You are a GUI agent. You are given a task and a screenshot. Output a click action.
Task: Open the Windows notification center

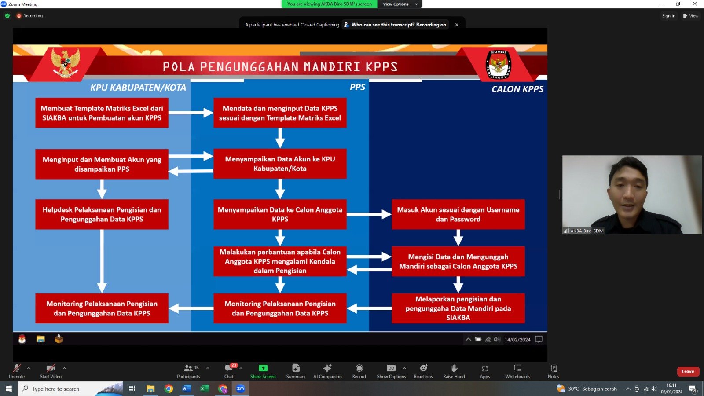693,389
